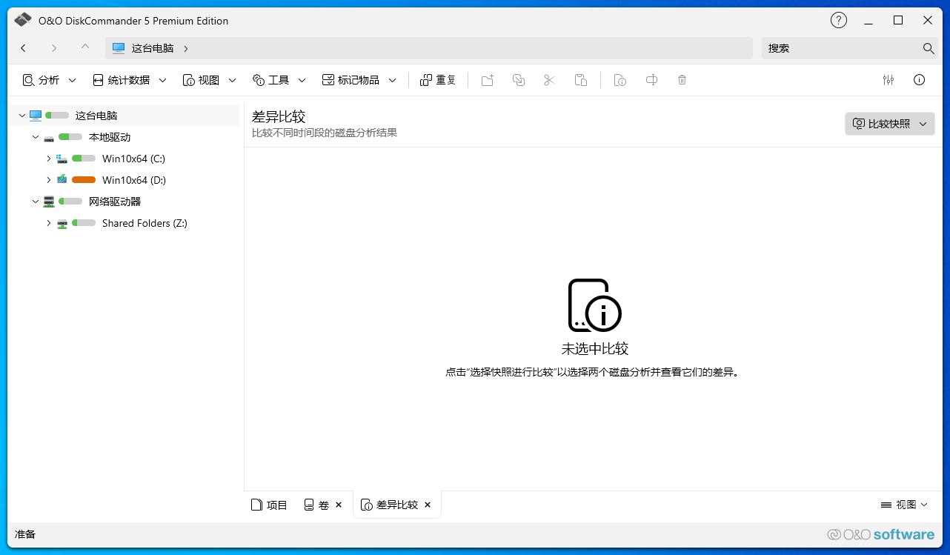Click the delete trash icon on the toolbar
The width and height of the screenshot is (950, 555).
tap(682, 79)
